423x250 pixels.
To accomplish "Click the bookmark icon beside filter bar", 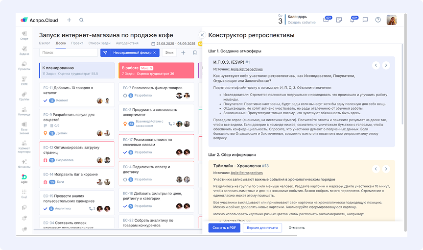I will coord(195,52).
